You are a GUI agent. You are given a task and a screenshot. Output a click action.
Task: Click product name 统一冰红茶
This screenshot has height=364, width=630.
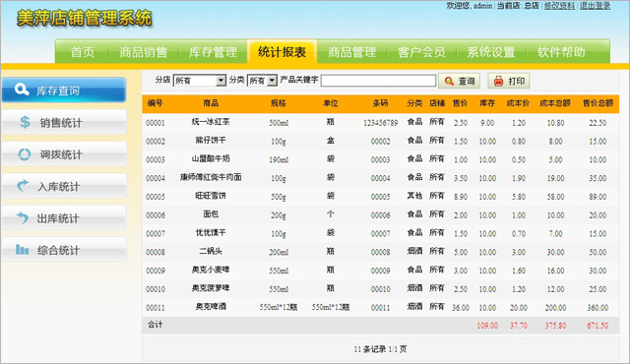211,122
